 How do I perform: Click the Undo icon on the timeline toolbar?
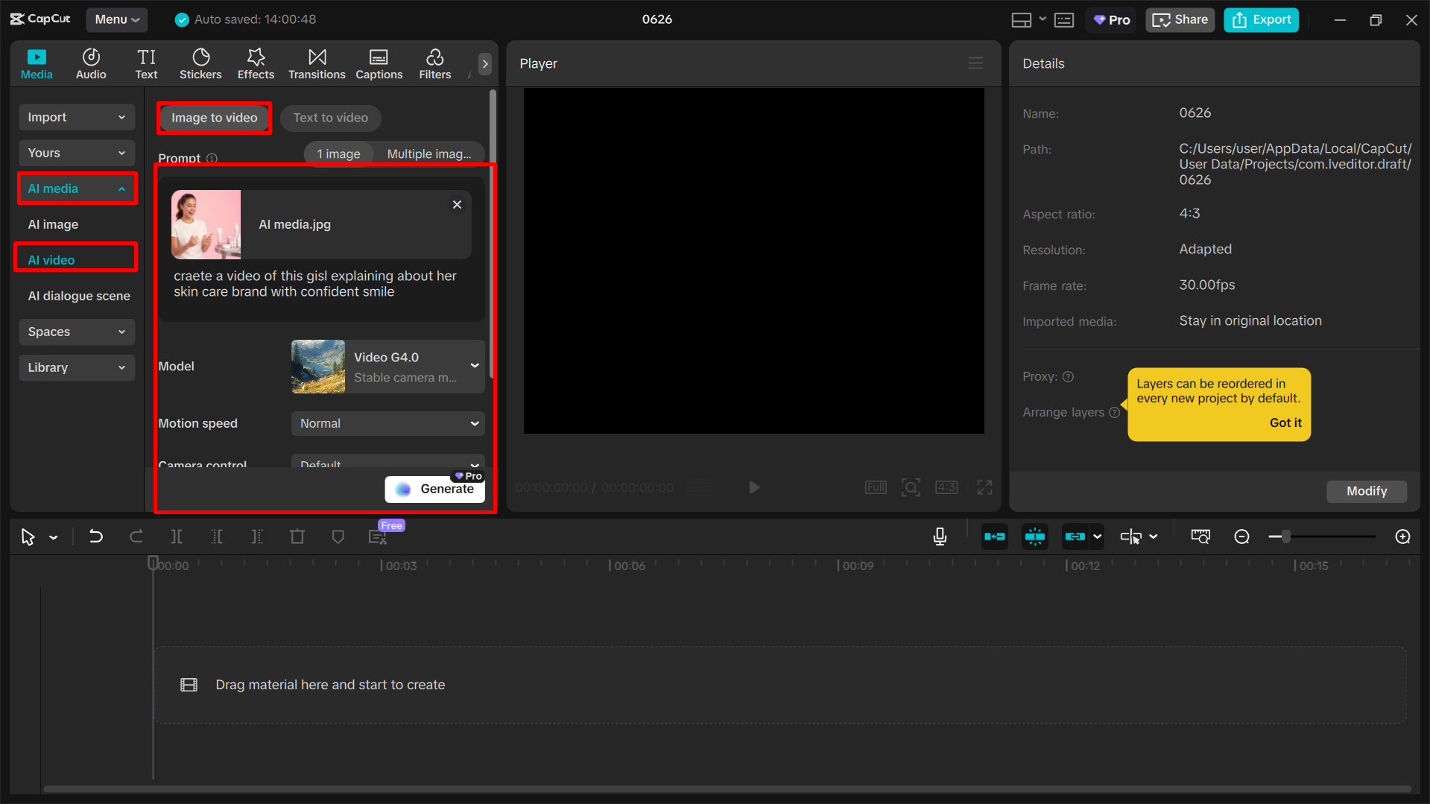click(96, 536)
